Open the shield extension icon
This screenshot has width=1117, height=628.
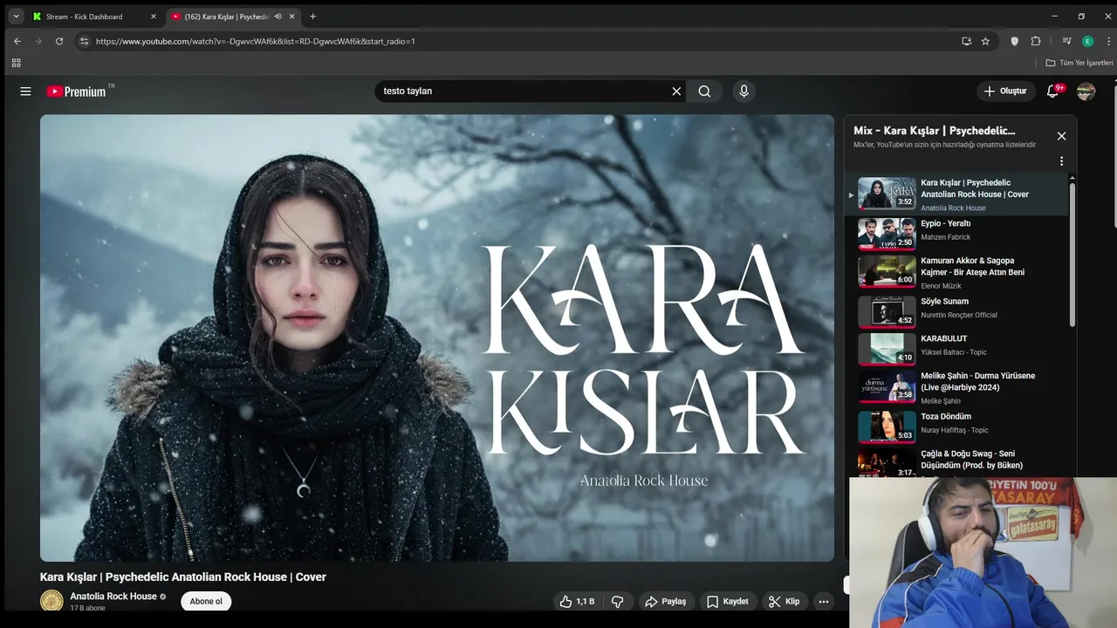click(x=1014, y=41)
